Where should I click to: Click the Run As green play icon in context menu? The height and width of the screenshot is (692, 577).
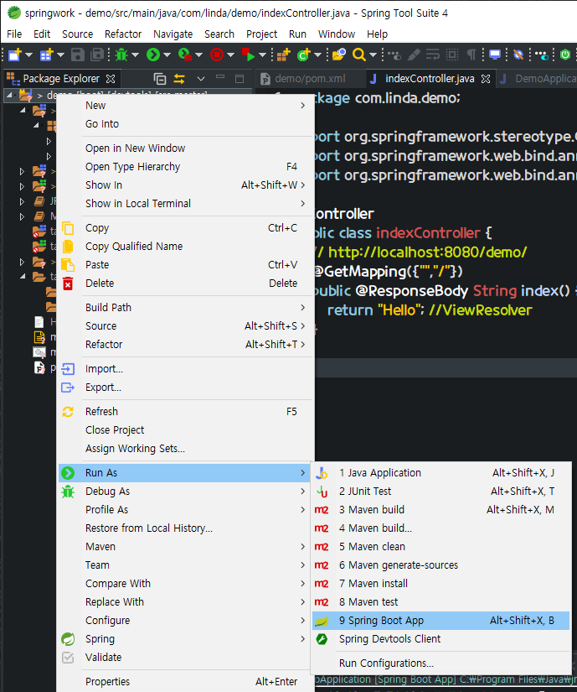click(68, 473)
